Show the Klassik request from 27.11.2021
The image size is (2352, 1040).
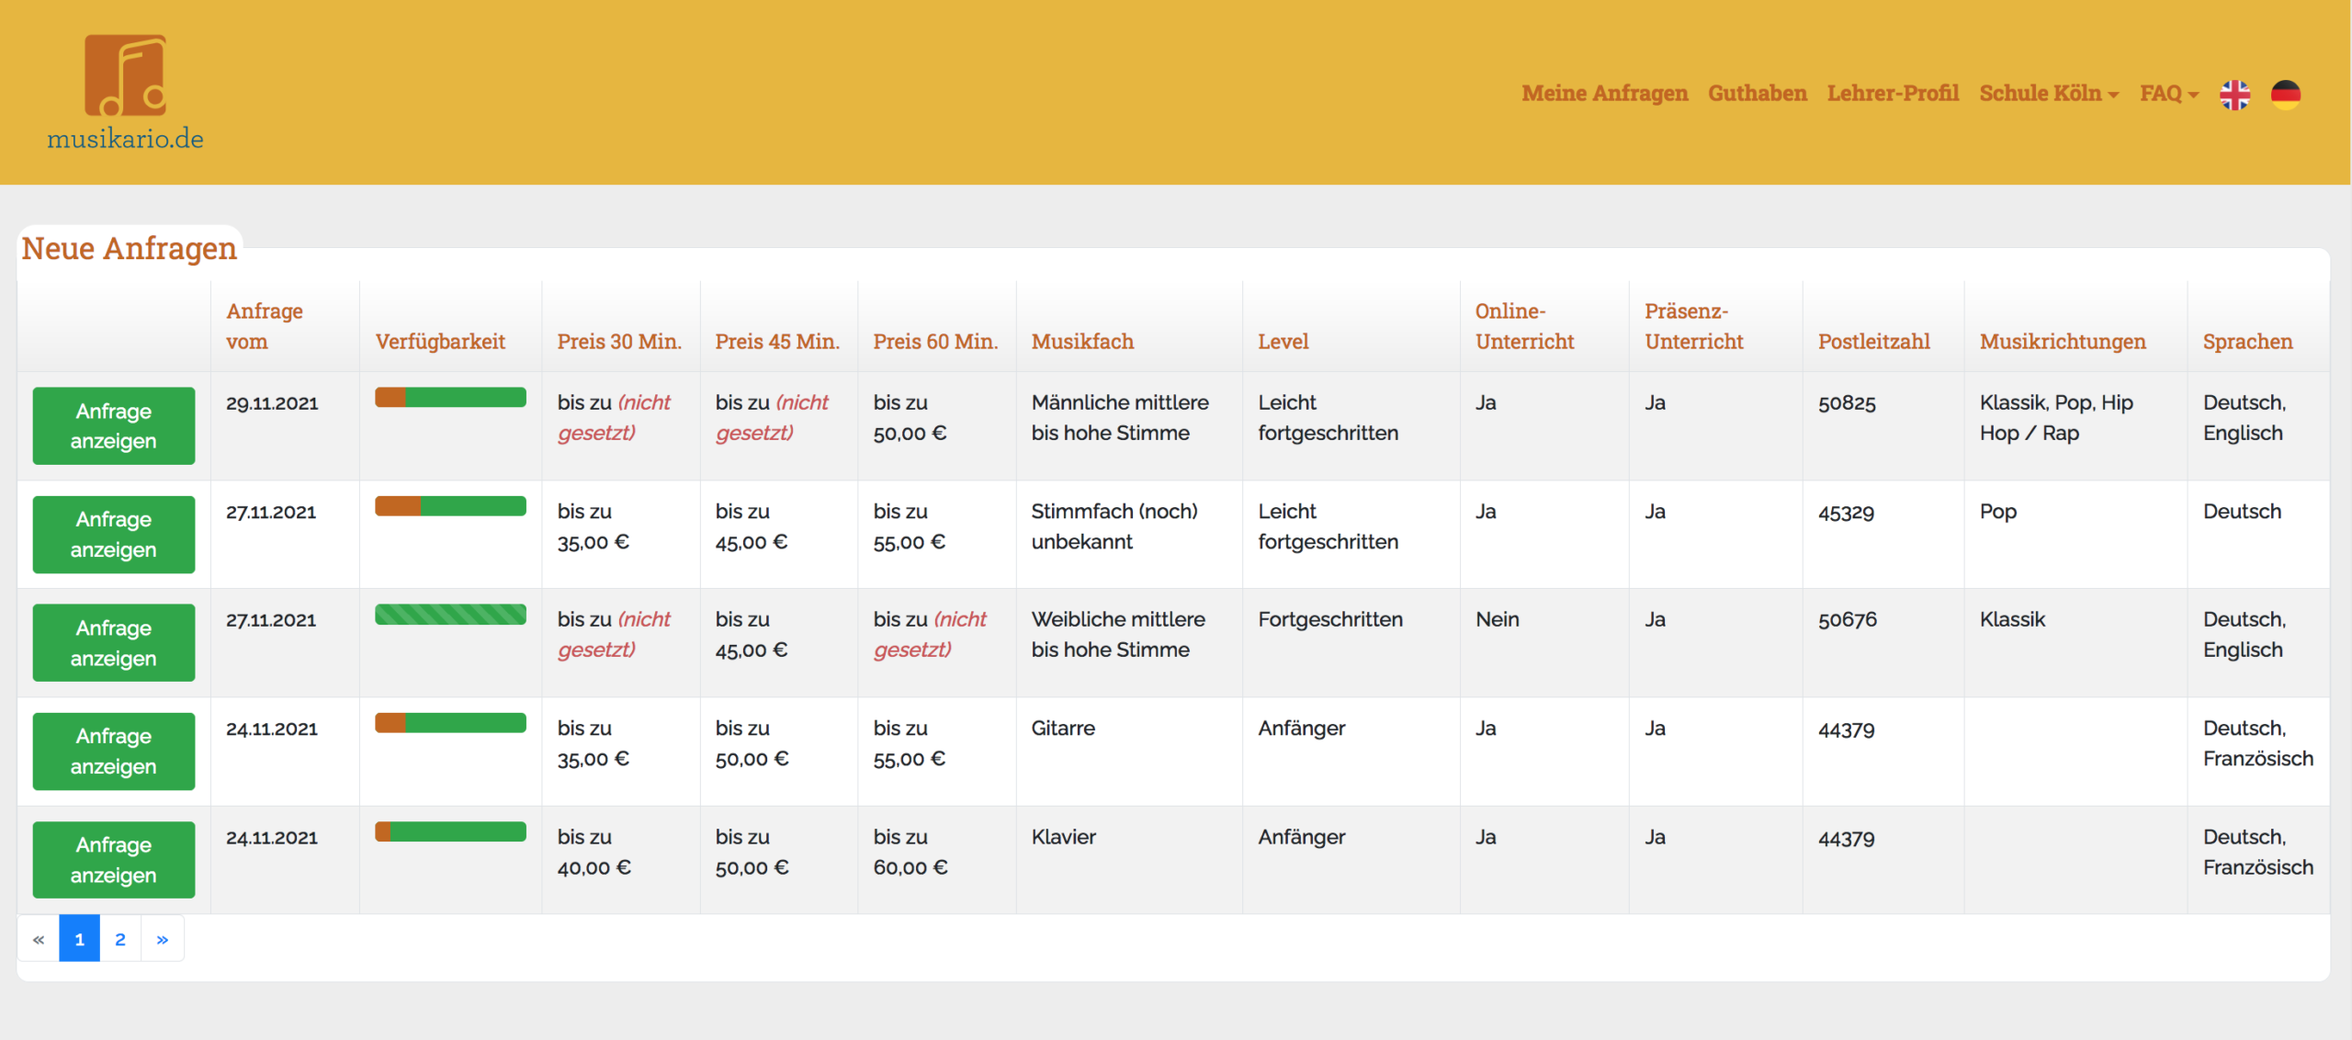tap(114, 643)
